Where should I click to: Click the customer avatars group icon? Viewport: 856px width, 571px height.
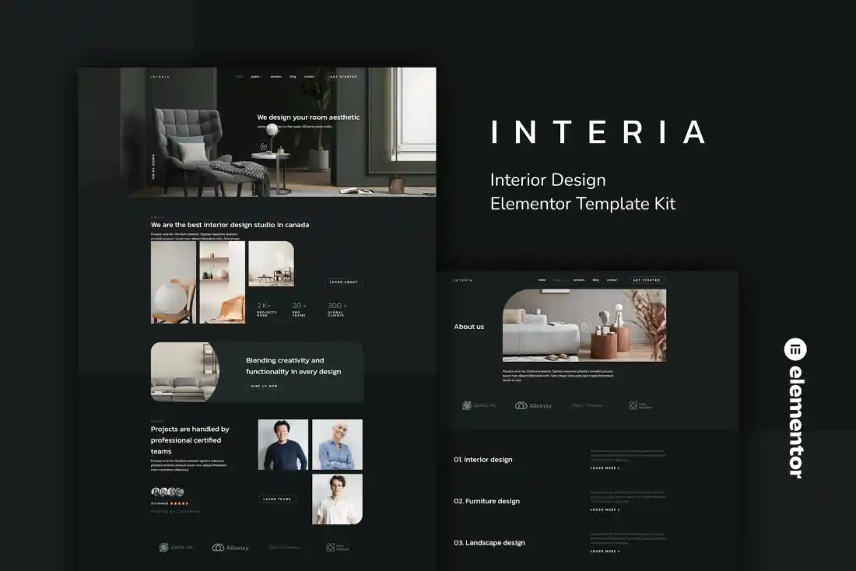point(167,492)
